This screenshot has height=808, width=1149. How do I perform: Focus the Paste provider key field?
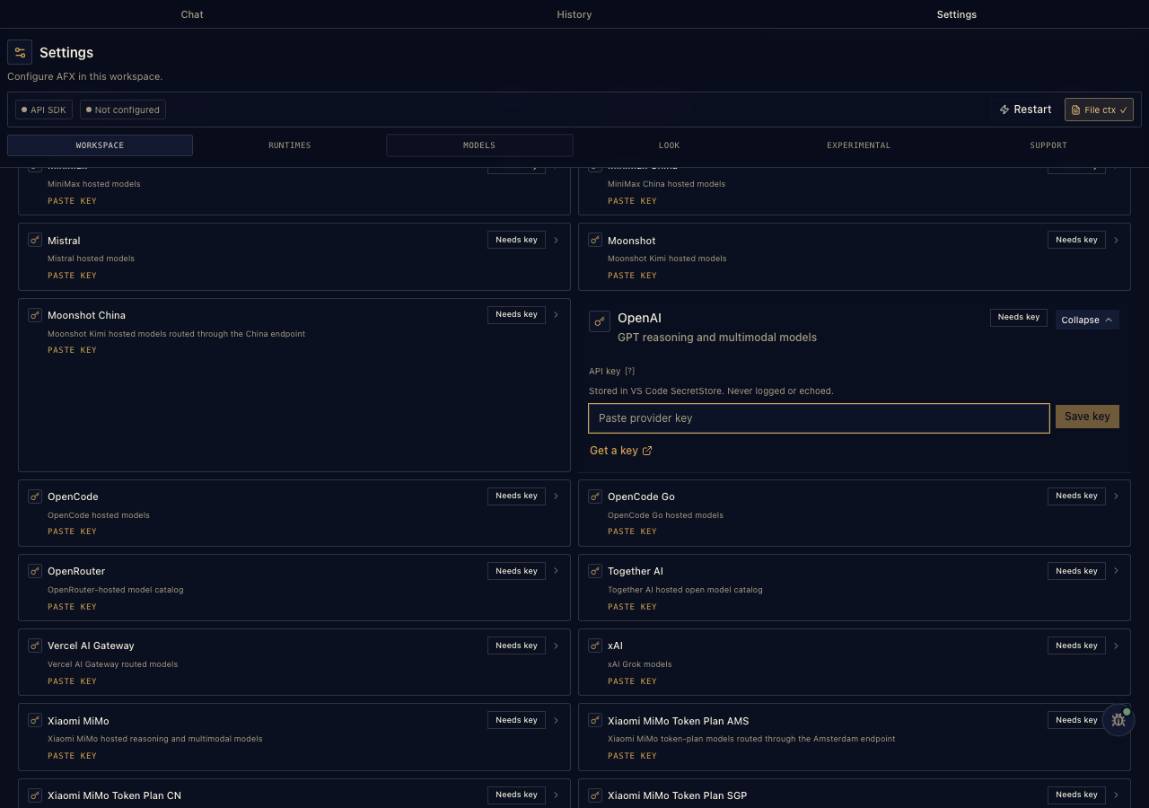pyautogui.click(x=819, y=418)
